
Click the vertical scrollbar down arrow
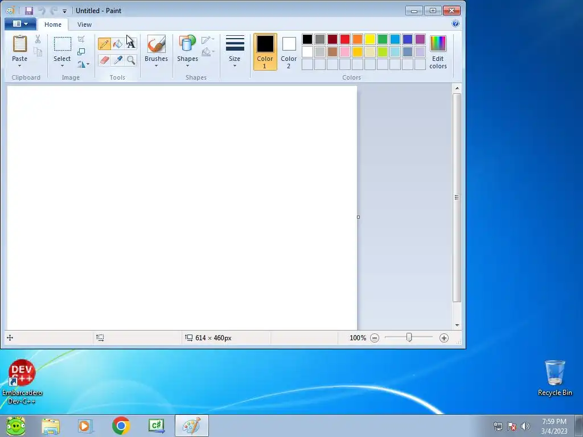(x=457, y=325)
